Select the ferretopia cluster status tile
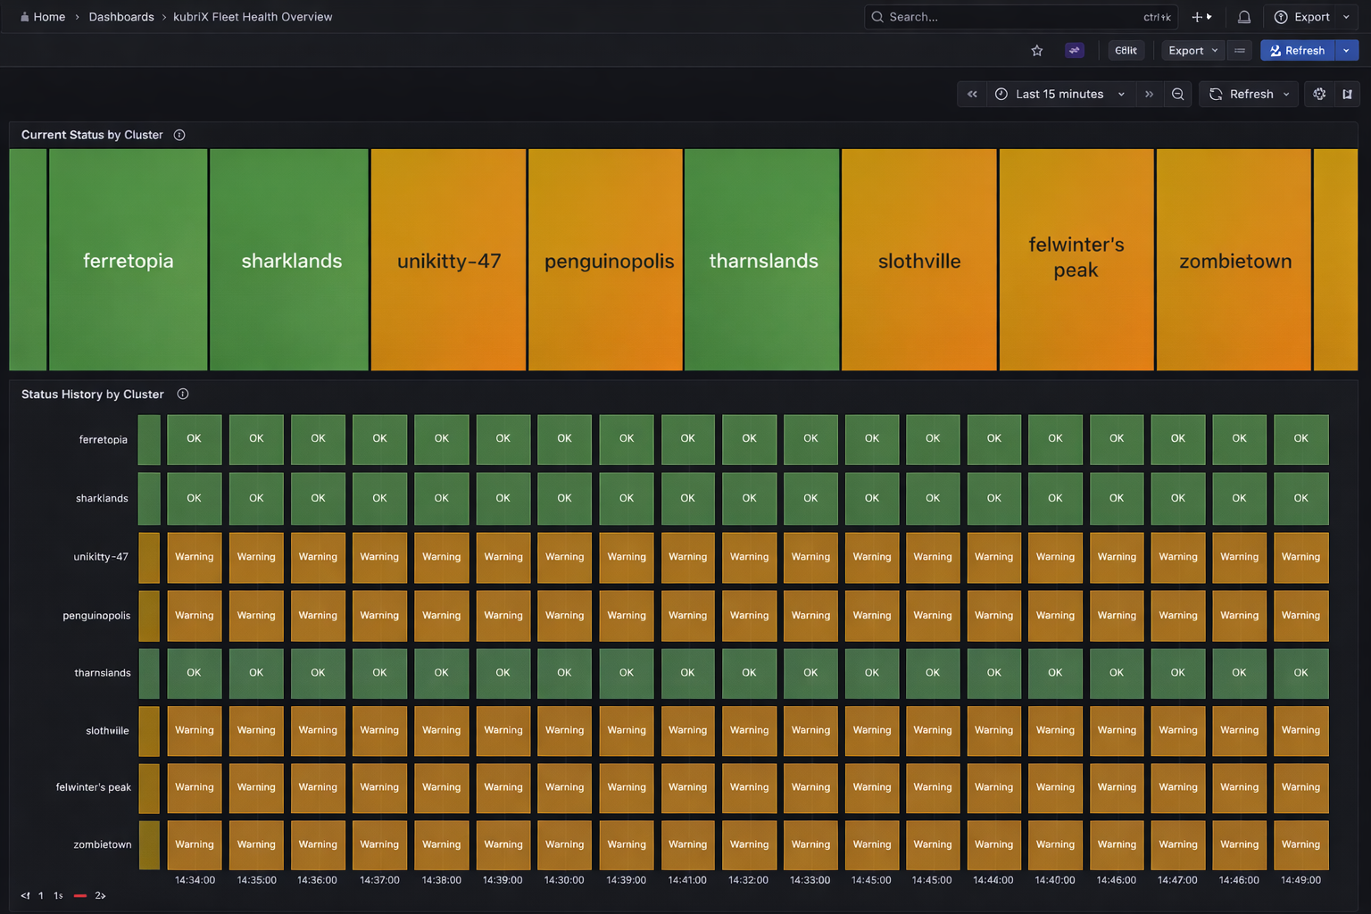This screenshot has width=1371, height=914. pyautogui.click(x=129, y=260)
